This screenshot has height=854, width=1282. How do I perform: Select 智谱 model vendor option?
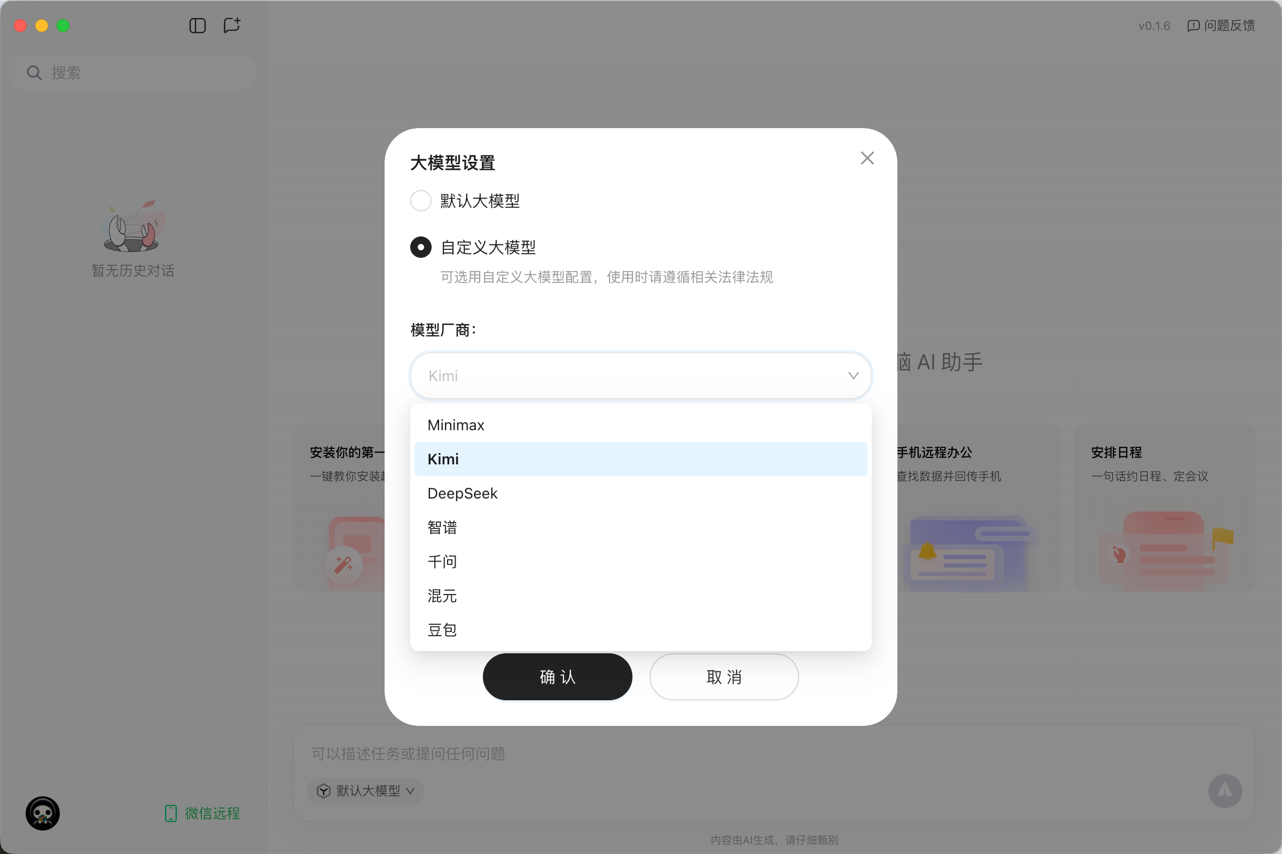coord(442,527)
